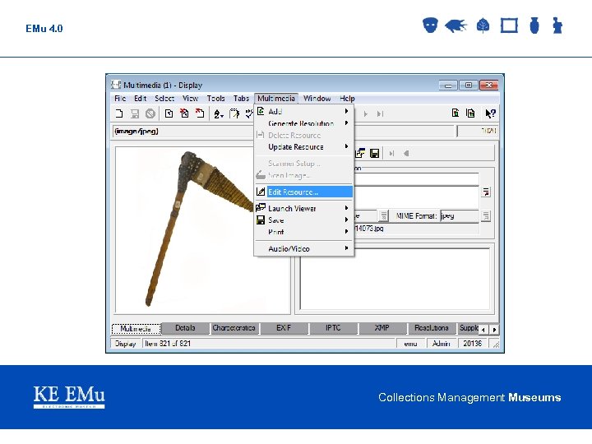Expand the Launch Viewer submenu

coord(303,208)
